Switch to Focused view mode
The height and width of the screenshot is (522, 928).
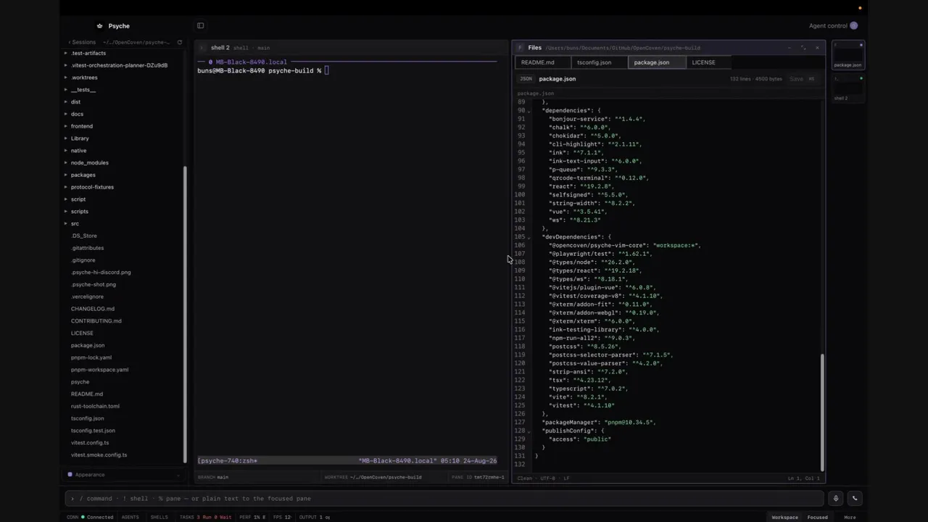(817, 517)
